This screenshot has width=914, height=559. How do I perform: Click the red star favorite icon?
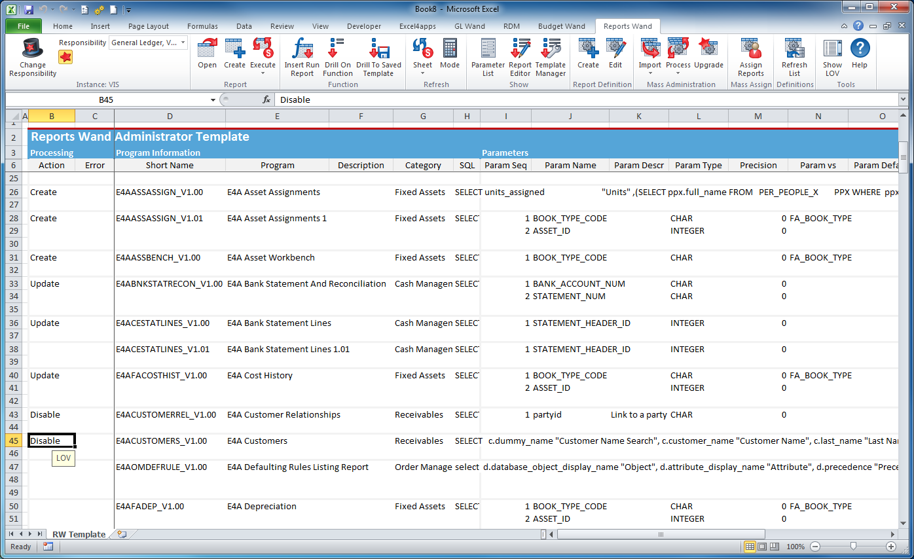click(x=65, y=57)
